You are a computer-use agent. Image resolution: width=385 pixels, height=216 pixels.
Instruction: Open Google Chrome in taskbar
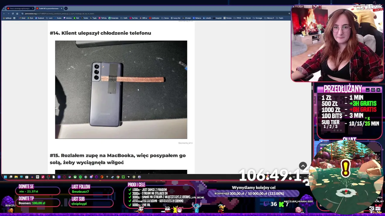coord(118,177)
